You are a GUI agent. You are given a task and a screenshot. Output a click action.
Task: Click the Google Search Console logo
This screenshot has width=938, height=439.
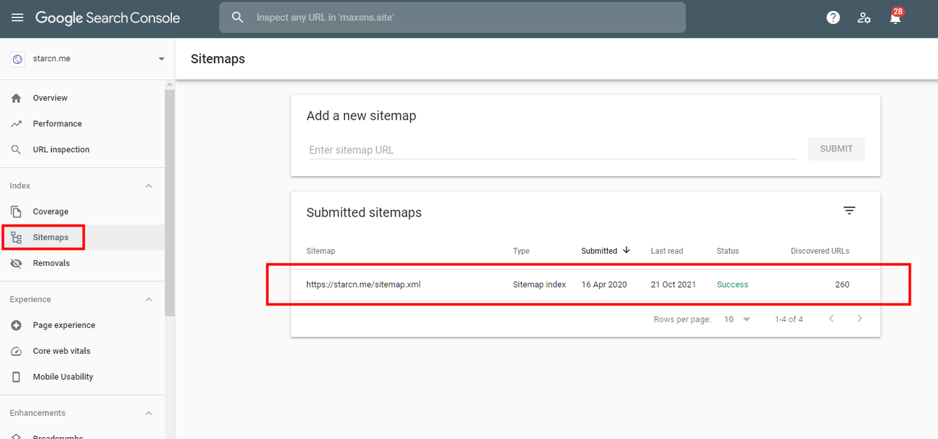[x=107, y=18]
